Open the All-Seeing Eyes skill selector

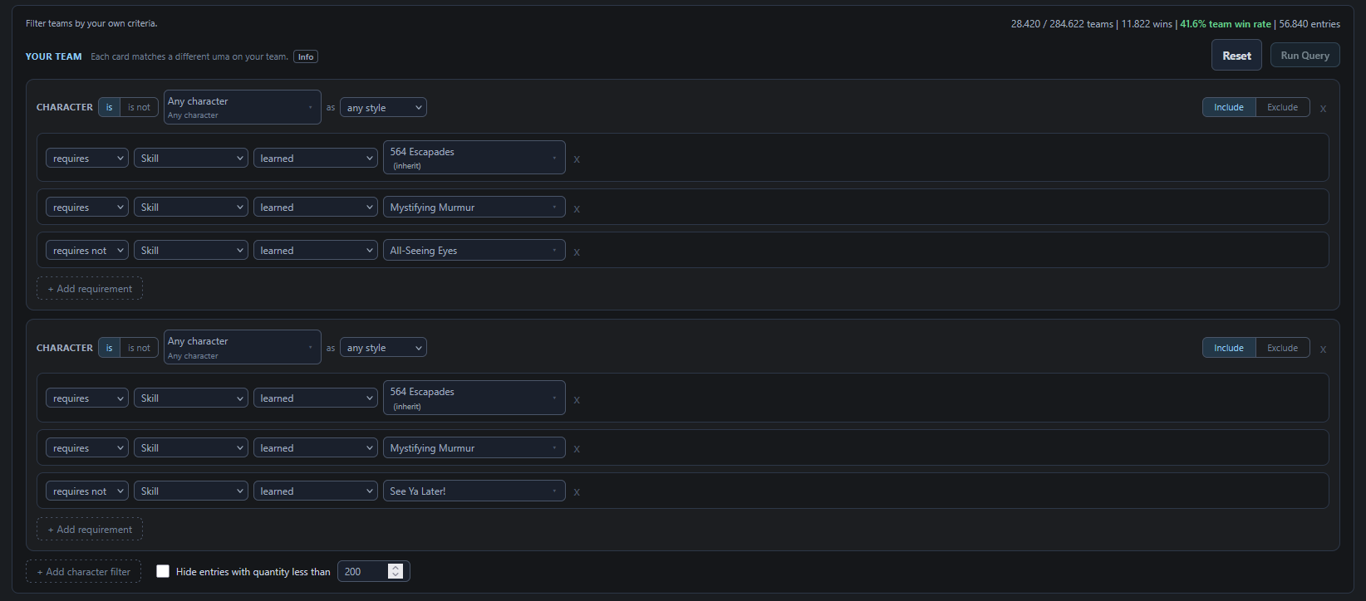474,250
